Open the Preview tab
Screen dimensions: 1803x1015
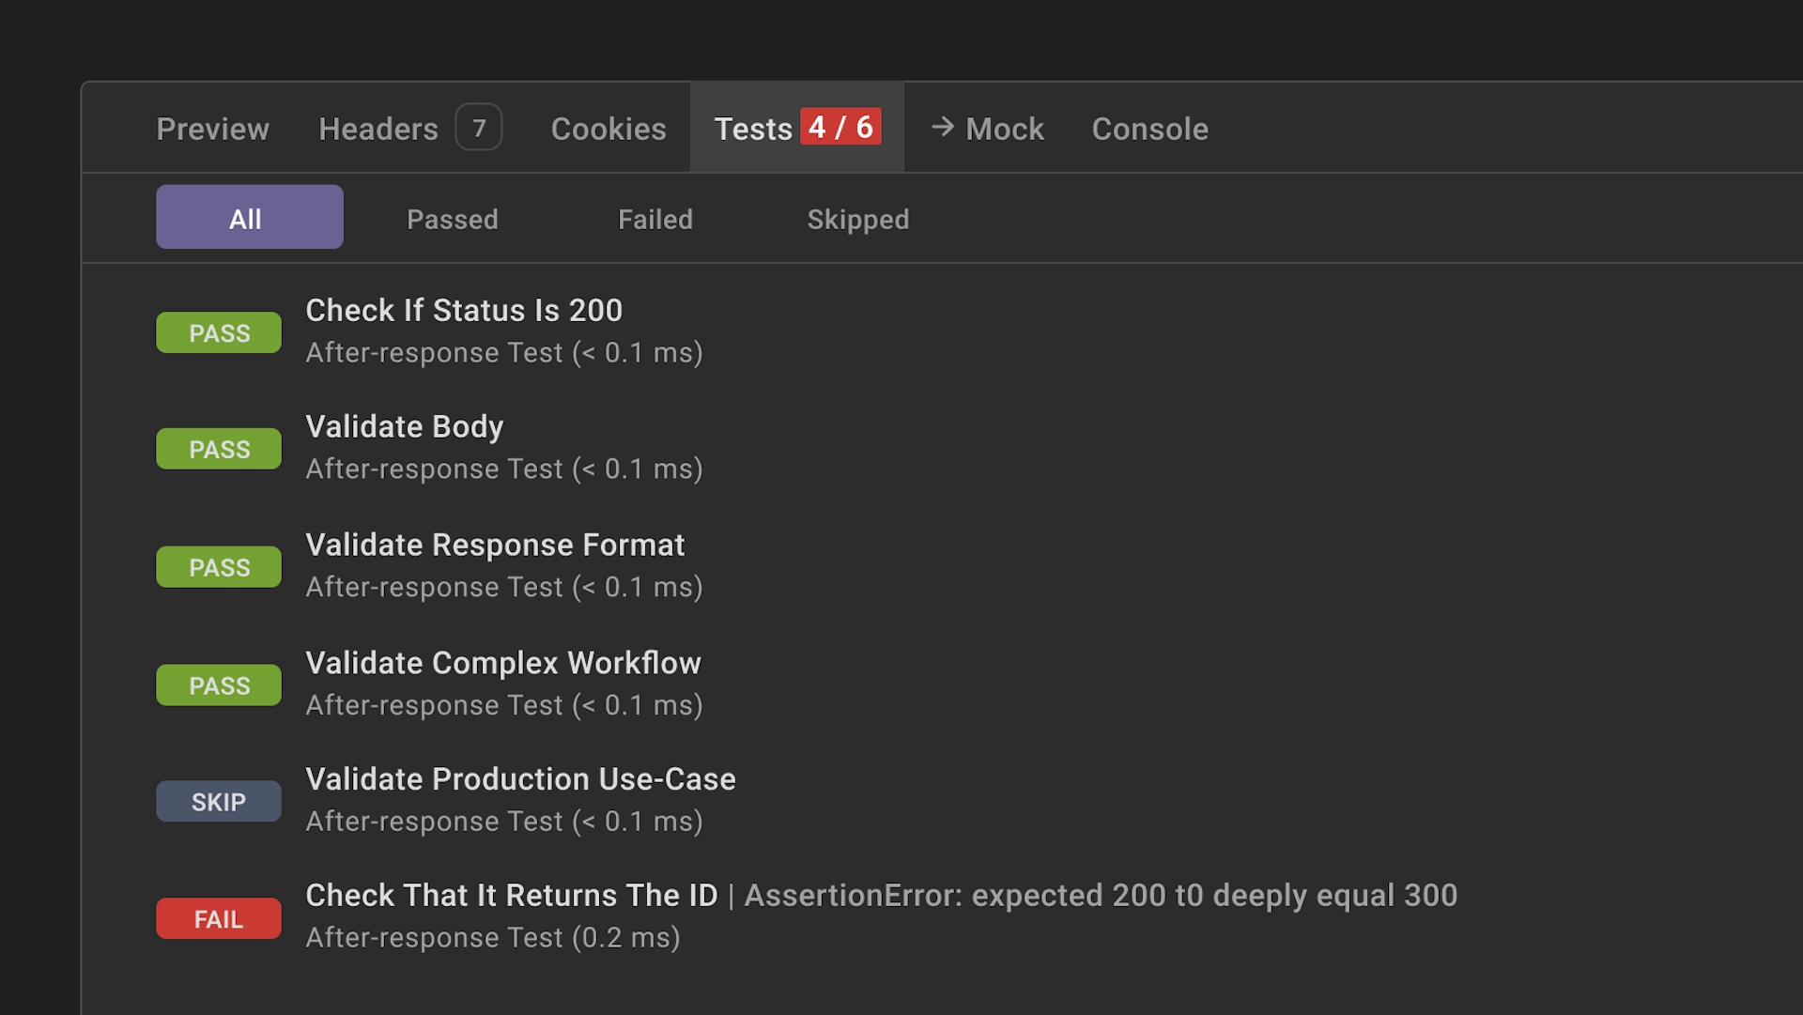pos(212,128)
